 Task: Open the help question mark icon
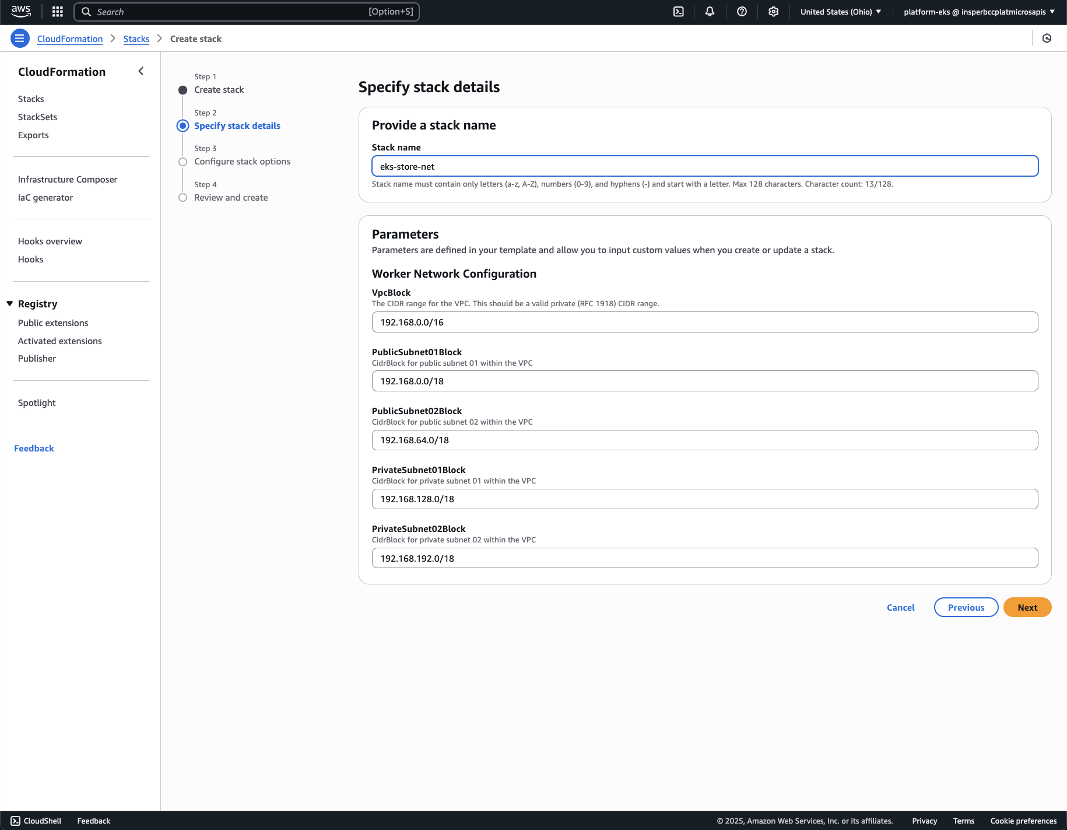coord(742,12)
